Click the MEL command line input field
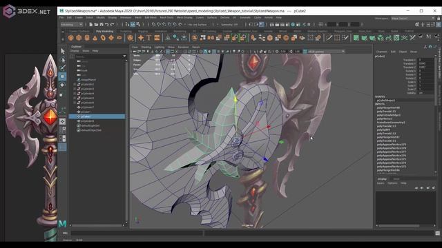The height and width of the screenshot is (248, 442). coord(137,233)
